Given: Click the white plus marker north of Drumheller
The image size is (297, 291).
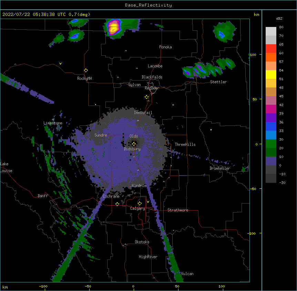Looking at the screenshot, I should [x=211, y=130].
